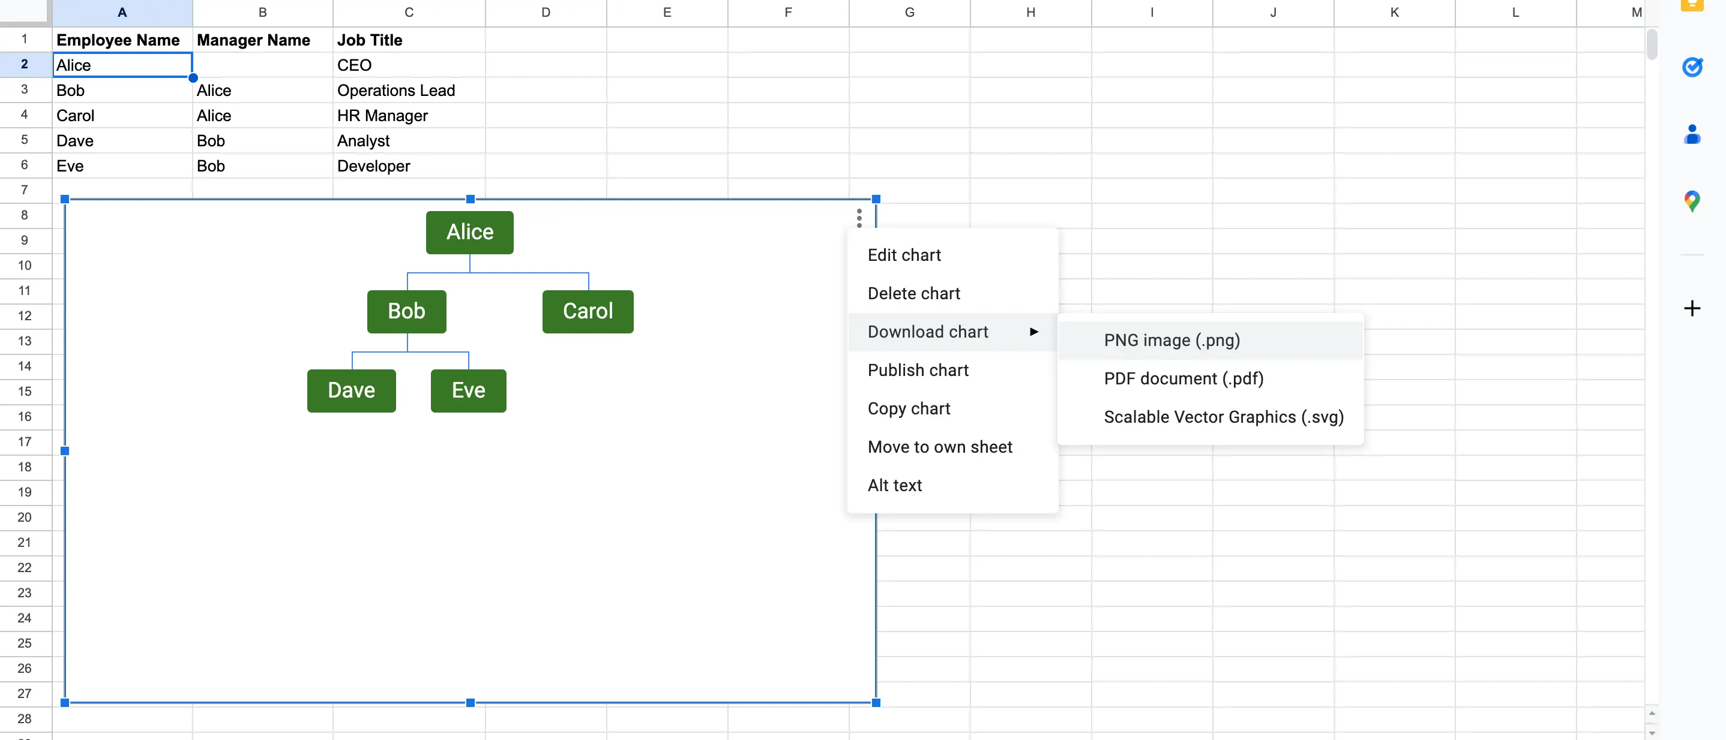Click the Eve node in the org chart
This screenshot has height=740, width=1726.
[468, 390]
